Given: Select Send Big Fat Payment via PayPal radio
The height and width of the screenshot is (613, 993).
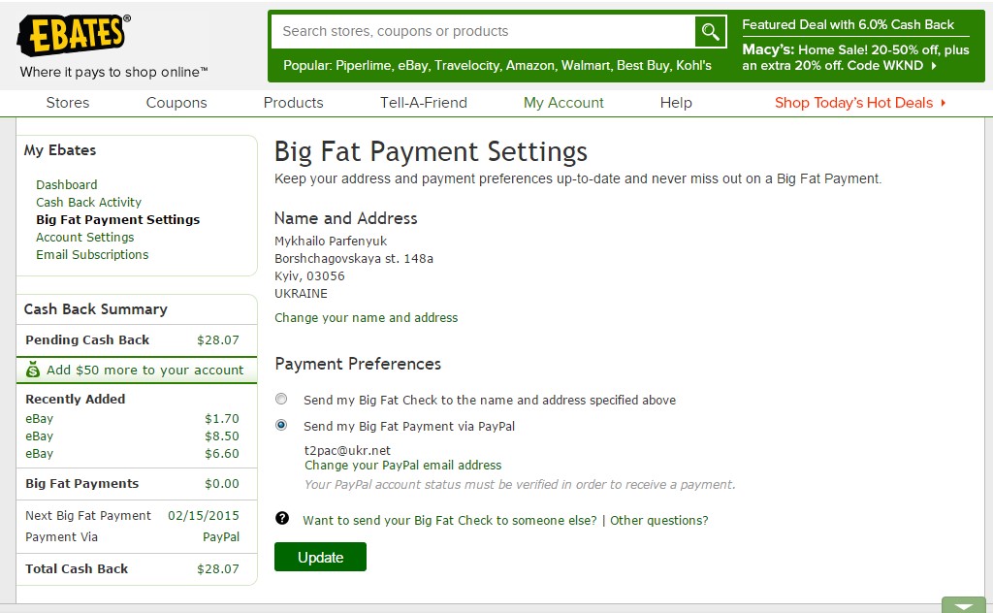Looking at the screenshot, I should [281, 425].
